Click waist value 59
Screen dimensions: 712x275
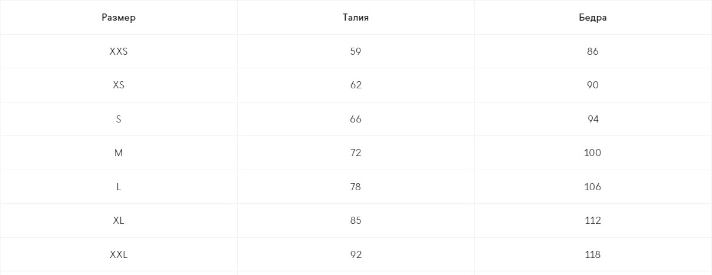coord(356,51)
